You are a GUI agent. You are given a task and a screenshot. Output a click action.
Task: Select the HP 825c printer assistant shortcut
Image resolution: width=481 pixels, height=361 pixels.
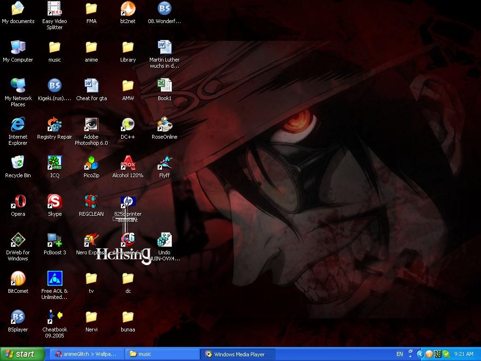[x=128, y=201]
